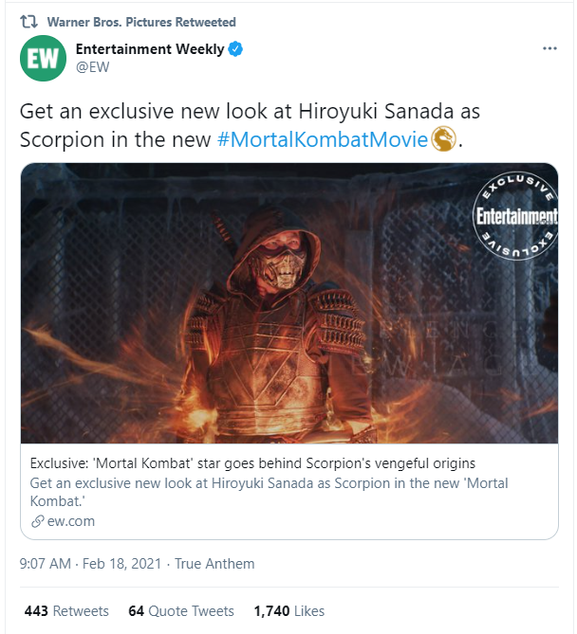The image size is (577, 634).
Task: Click the link chain icon beside ew.com
Action: coord(38,521)
